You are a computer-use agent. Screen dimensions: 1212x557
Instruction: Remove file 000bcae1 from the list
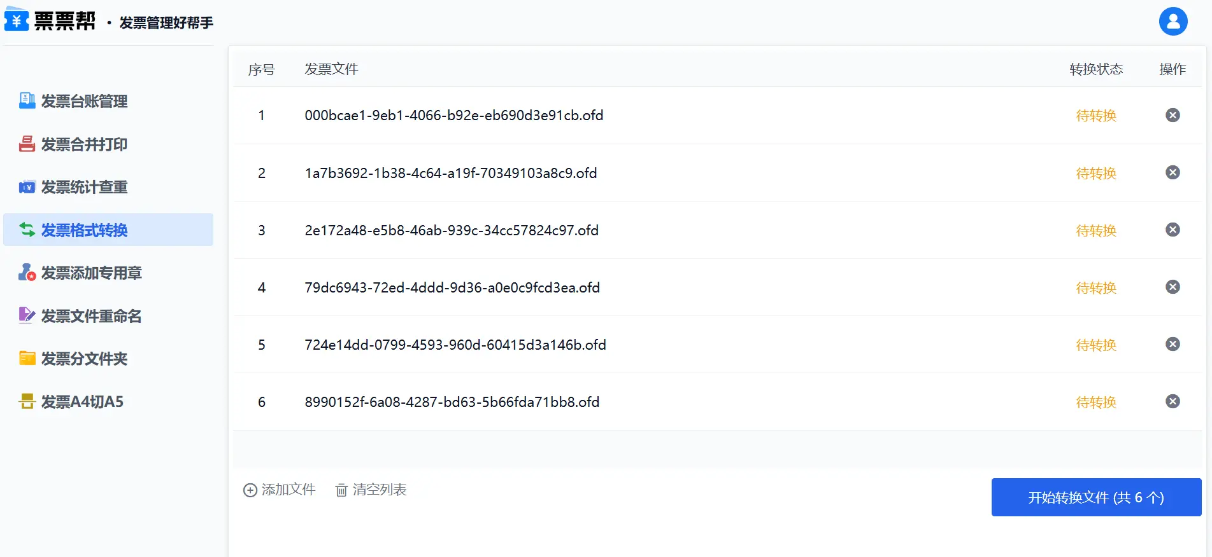point(1173,115)
